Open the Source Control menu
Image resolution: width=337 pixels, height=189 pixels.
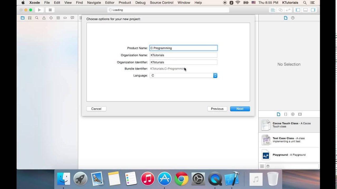pos(162,3)
